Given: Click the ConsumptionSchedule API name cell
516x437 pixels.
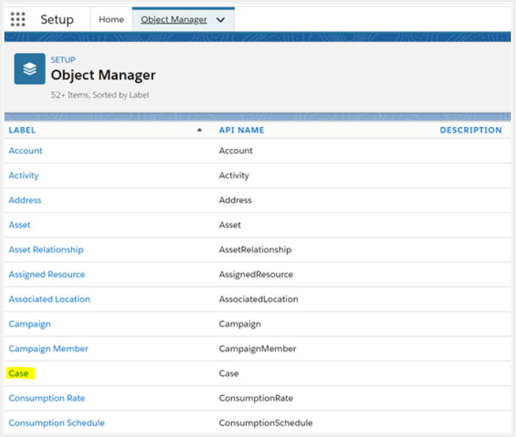Looking at the screenshot, I should pos(266,423).
